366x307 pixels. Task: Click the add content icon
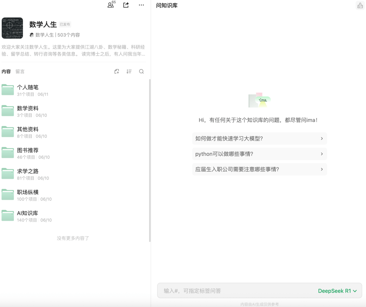tap(117, 71)
